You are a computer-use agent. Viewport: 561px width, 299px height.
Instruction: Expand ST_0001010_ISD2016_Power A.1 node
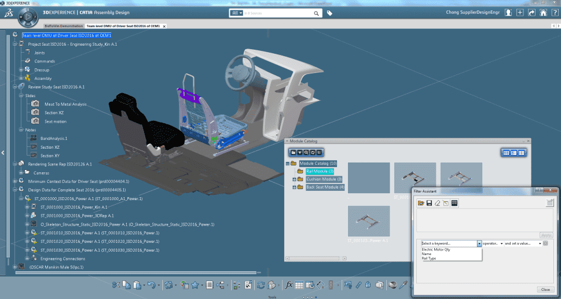pyautogui.click(x=27, y=232)
